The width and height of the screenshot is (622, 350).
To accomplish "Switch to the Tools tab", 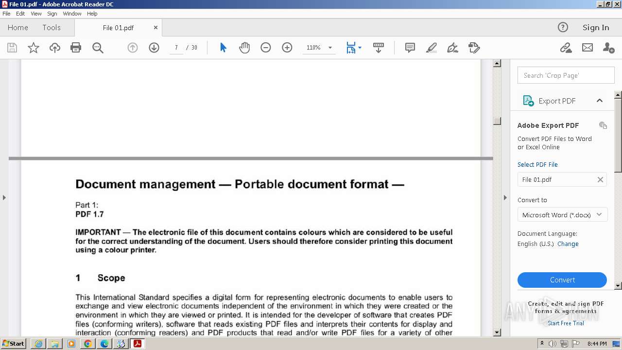I will pyautogui.click(x=52, y=27).
